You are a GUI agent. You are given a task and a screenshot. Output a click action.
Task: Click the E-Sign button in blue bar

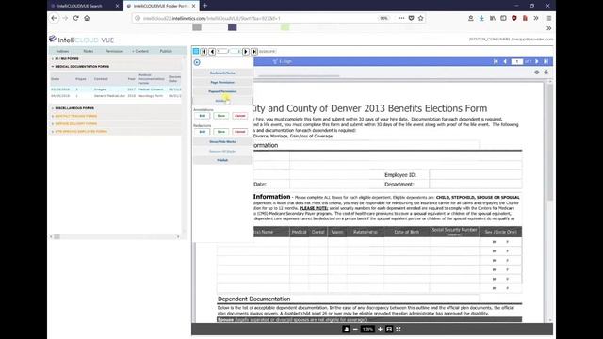click(x=283, y=61)
